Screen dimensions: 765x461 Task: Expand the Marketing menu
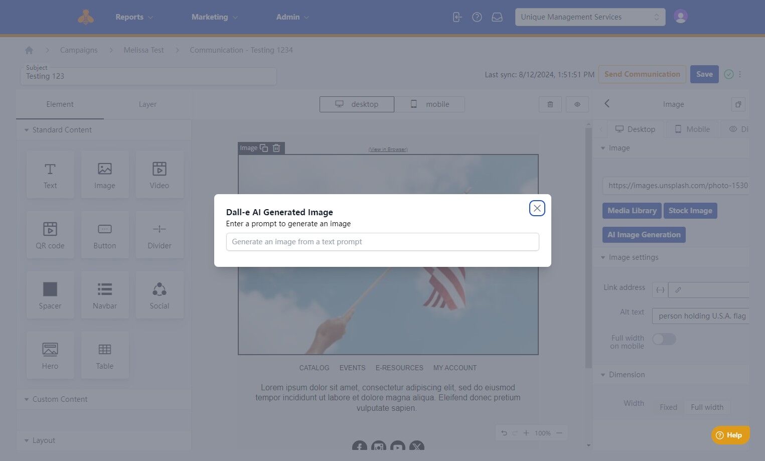tap(214, 17)
